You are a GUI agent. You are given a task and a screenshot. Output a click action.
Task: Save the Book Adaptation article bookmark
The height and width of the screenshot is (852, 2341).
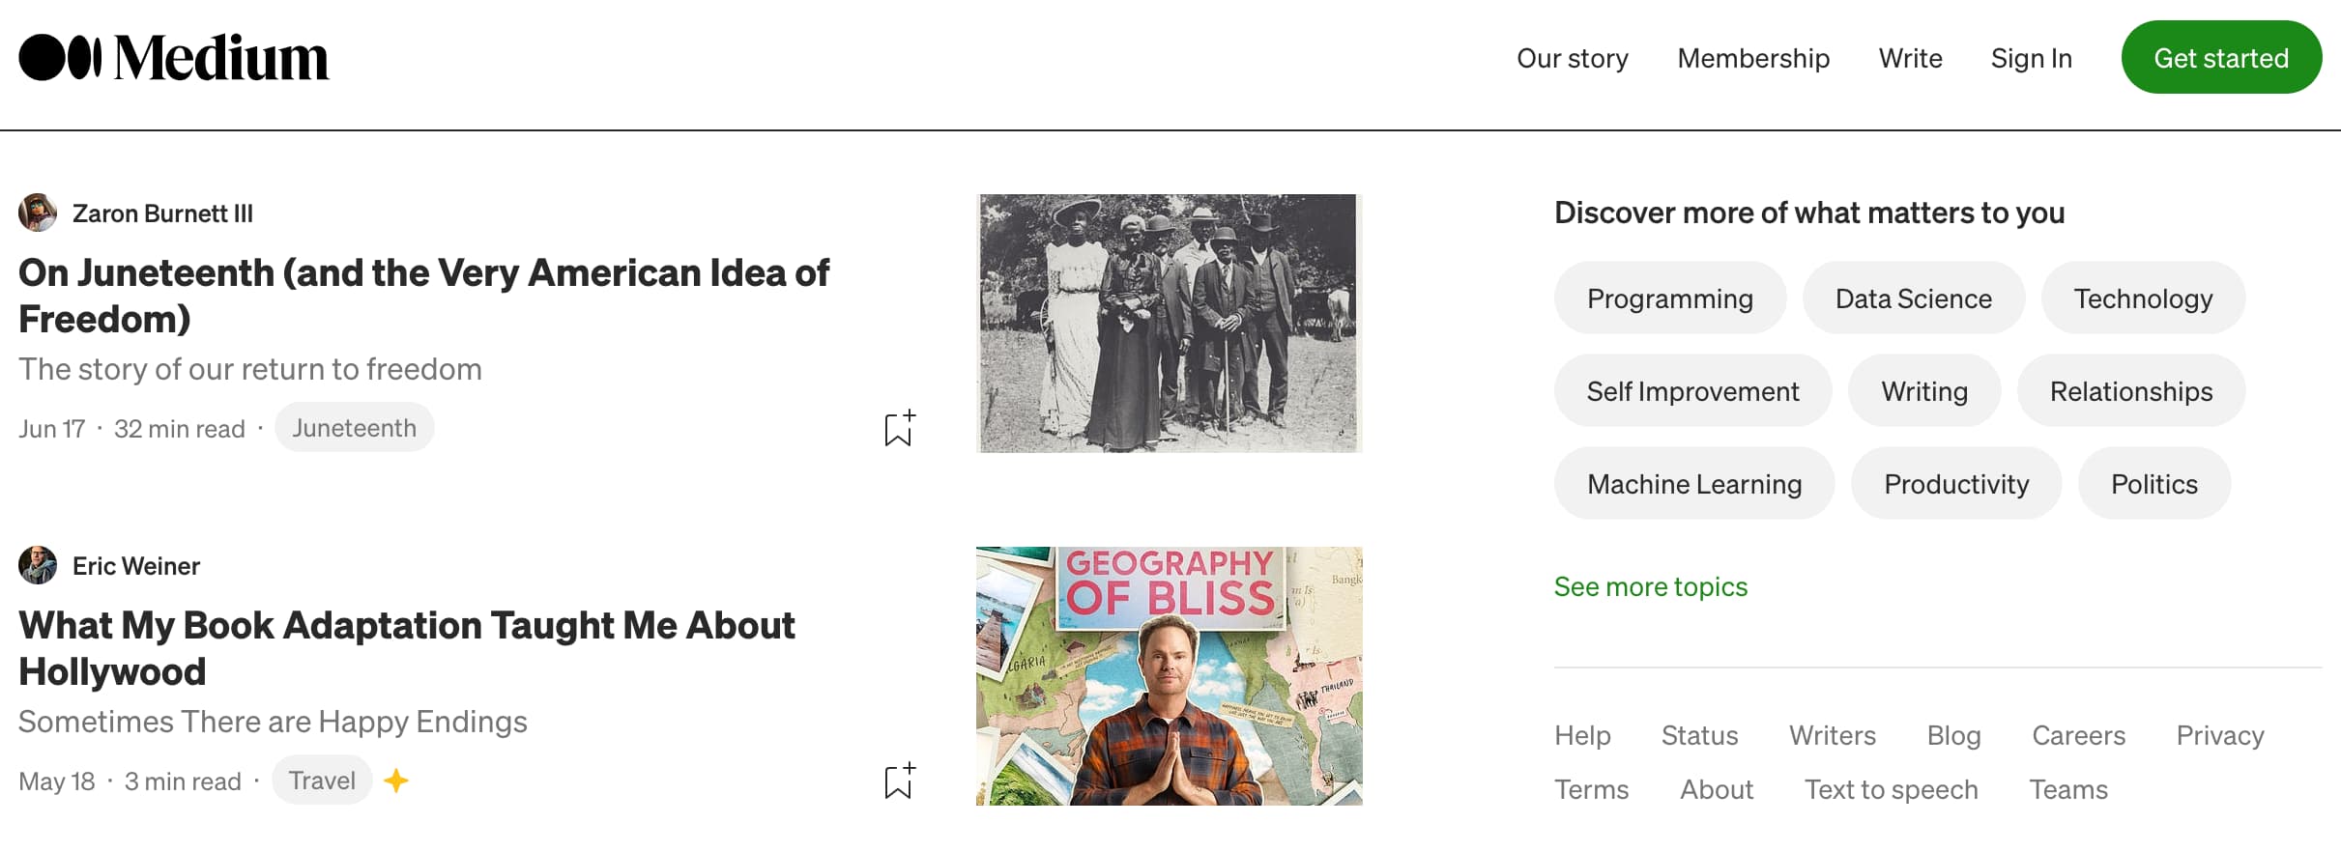point(899,781)
